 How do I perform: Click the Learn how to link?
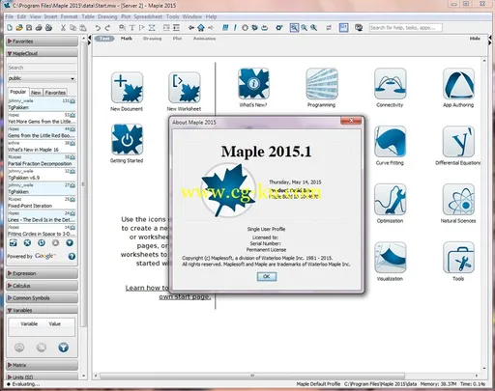[x=147, y=288]
